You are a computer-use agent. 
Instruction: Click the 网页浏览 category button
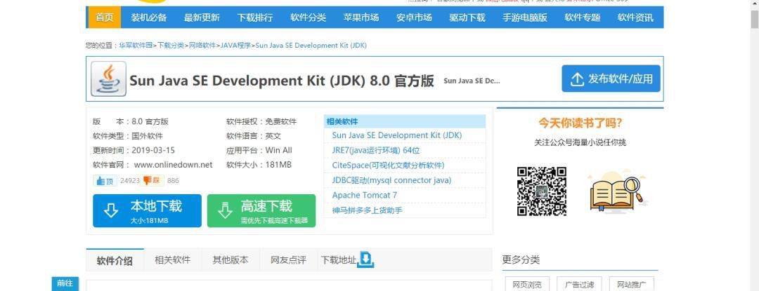[x=528, y=284]
